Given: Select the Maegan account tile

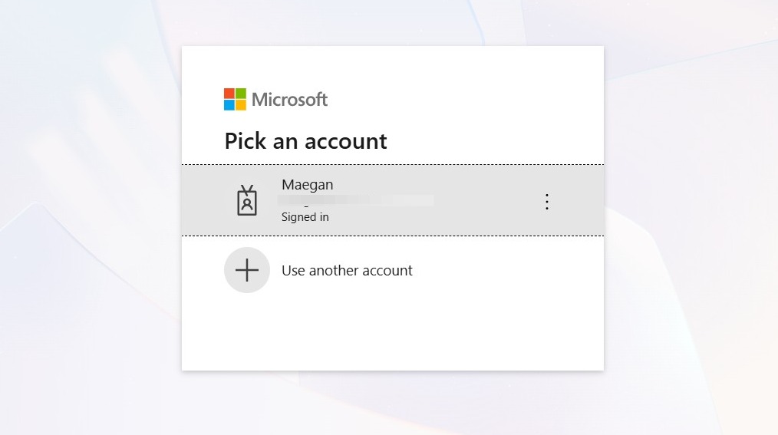Looking at the screenshot, I should (393, 200).
